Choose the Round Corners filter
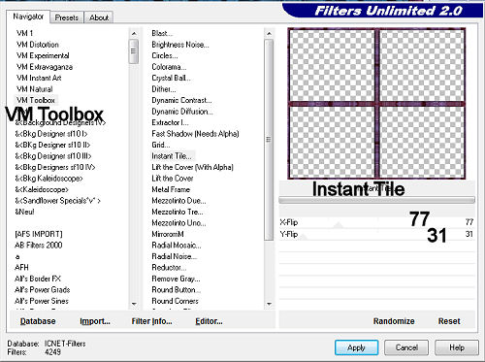 click(175, 301)
